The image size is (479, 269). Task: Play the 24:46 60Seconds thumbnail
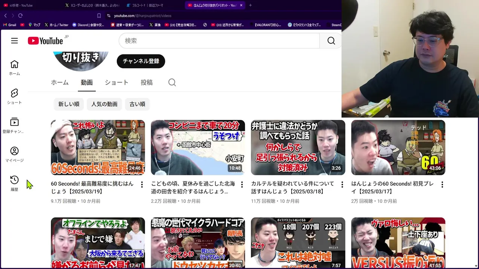[98, 147]
